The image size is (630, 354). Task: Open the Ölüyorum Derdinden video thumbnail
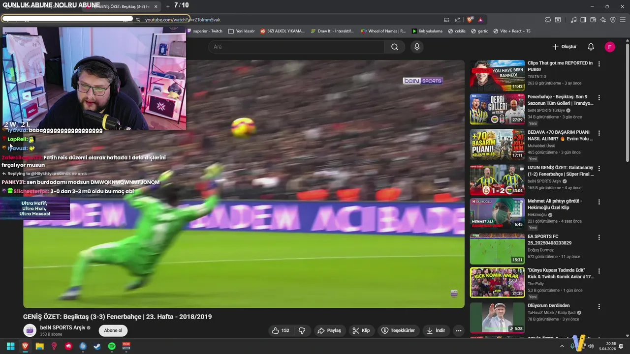pos(497,318)
